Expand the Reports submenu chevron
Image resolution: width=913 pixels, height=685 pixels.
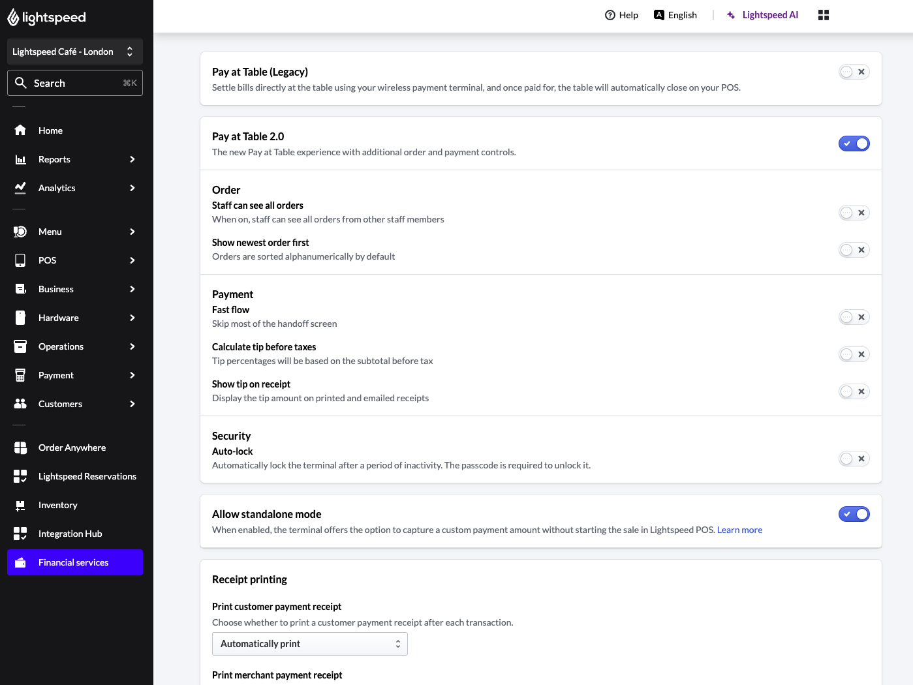[132, 159]
